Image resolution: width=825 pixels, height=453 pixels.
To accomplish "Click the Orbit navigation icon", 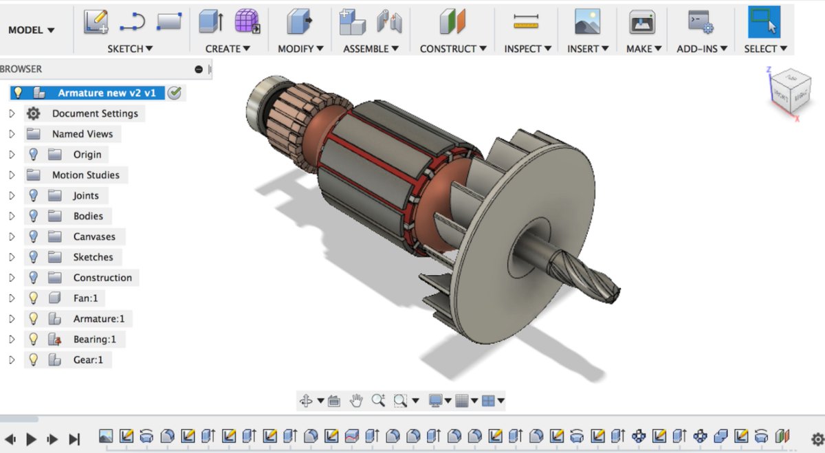I will tap(307, 400).
